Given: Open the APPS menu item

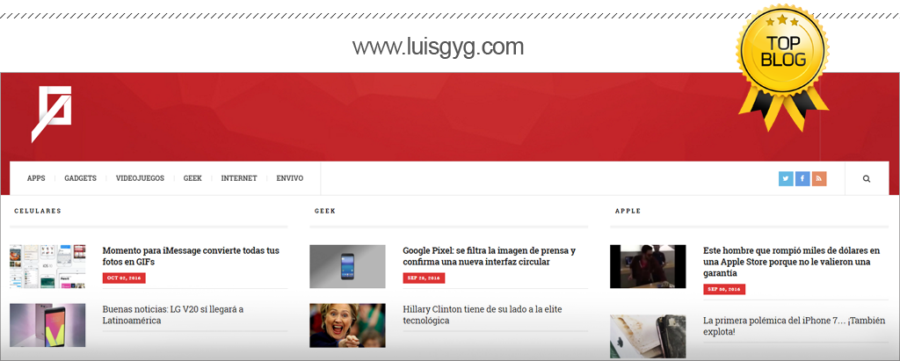Looking at the screenshot, I should pyautogui.click(x=36, y=178).
